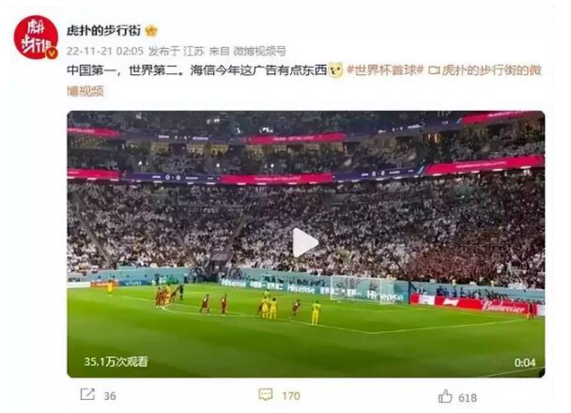Click the like count 618
571x413 pixels.
[x=467, y=398]
